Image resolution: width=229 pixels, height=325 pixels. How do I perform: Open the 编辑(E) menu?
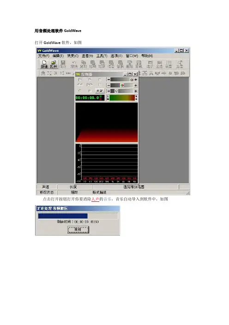click(58, 56)
